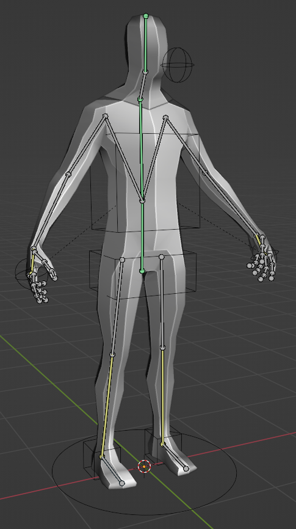
Task: Select the green head bone
Action: [x=146, y=44]
